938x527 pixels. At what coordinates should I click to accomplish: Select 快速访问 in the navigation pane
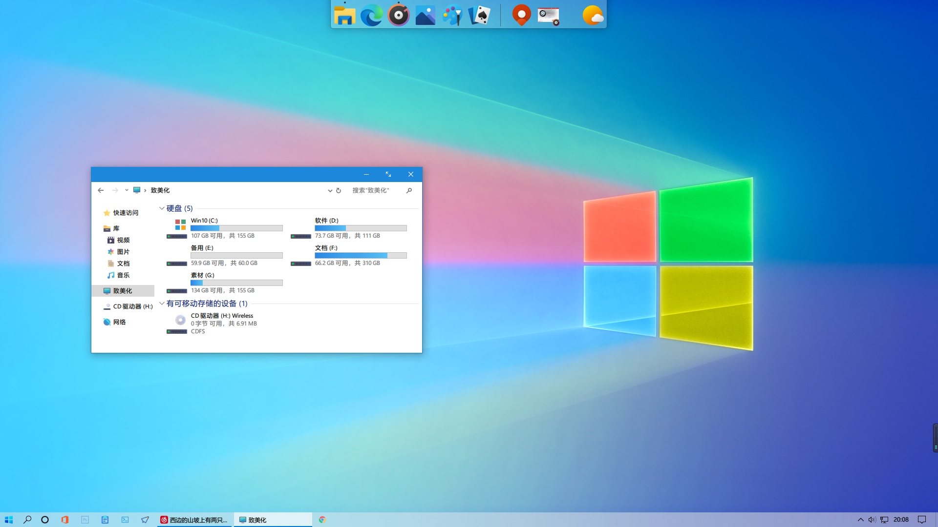126,213
